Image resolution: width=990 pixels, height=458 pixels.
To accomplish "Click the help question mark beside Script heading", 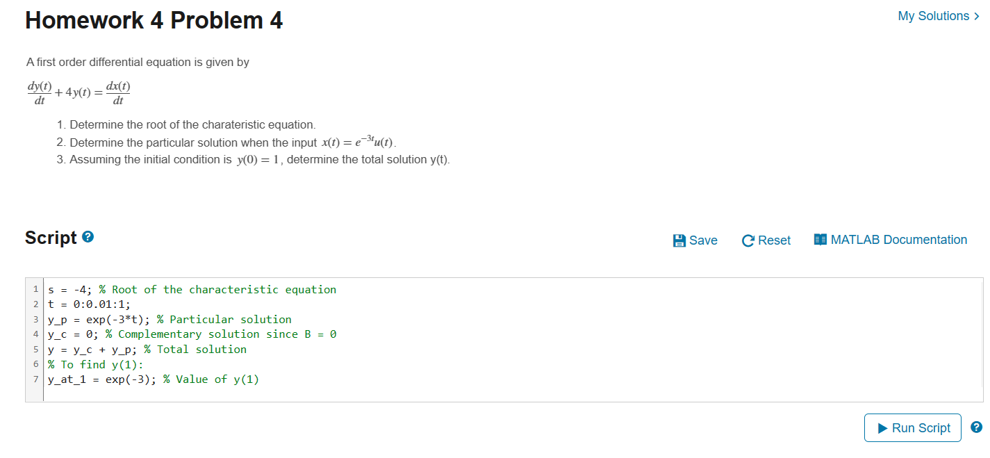I will coord(86,236).
